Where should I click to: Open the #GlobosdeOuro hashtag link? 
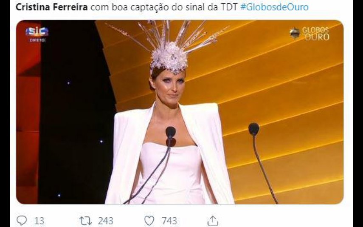pyautogui.click(x=274, y=7)
